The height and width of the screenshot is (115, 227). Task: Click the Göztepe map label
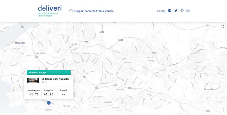pos(48,110)
